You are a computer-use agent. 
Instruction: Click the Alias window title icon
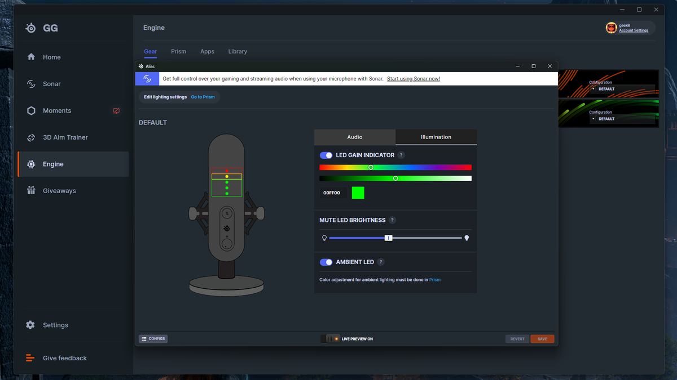(x=141, y=66)
